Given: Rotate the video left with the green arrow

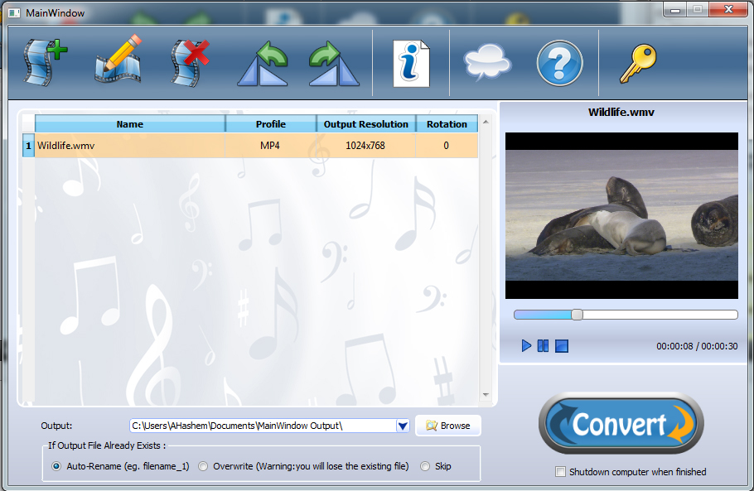Looking at the screenshot, I should (263, 64).
